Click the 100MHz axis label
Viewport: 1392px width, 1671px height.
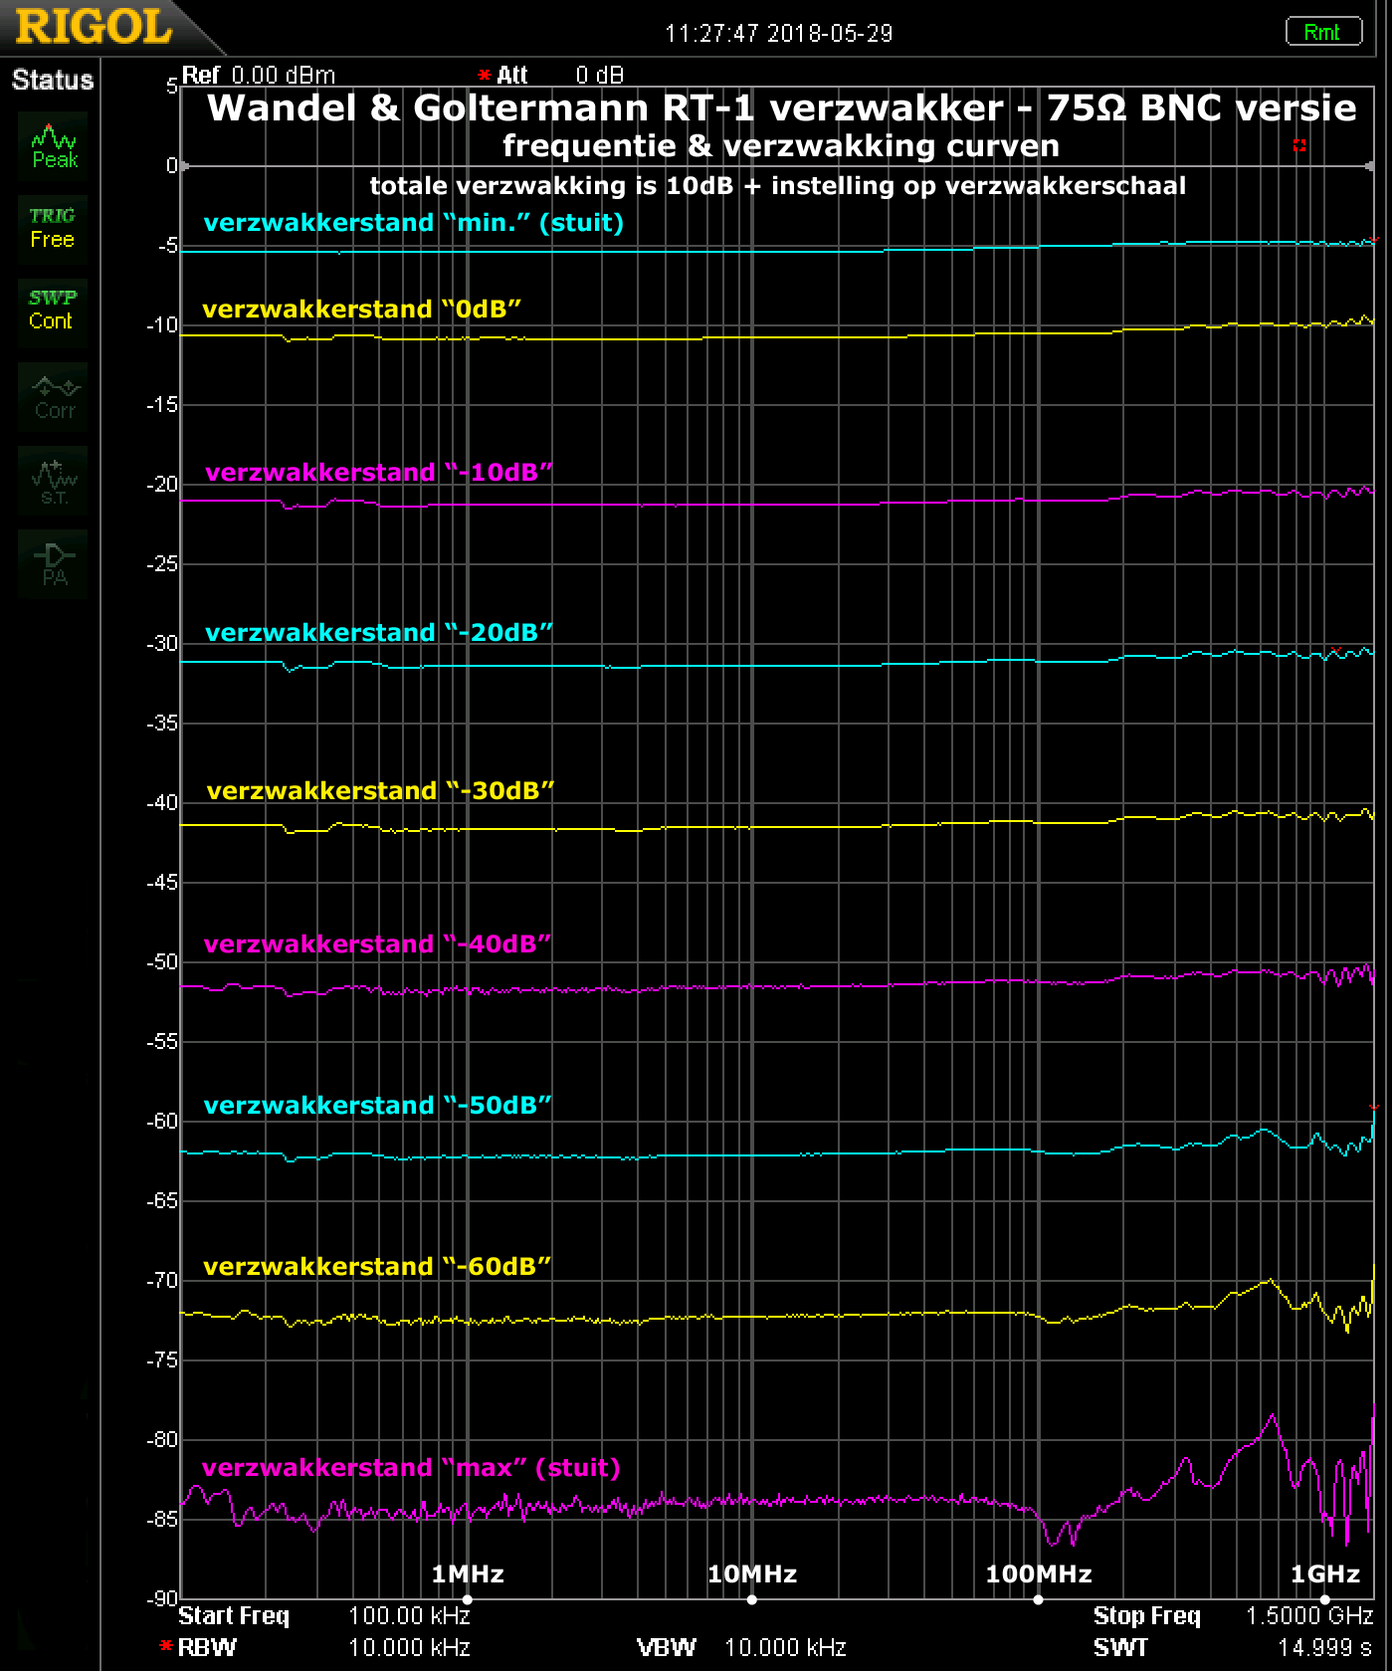point(1039,1573)
